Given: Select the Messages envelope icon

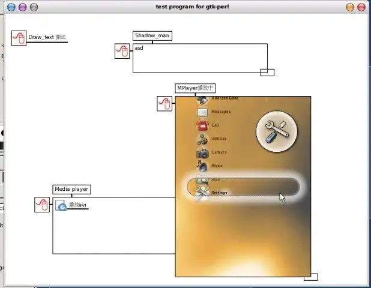Looking at the screenshot, I should point(202,112).
